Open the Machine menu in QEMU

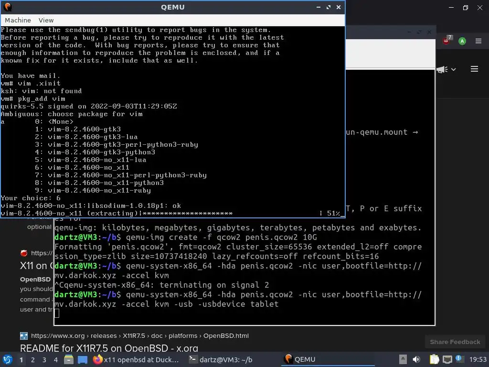(x=18, y=20)
